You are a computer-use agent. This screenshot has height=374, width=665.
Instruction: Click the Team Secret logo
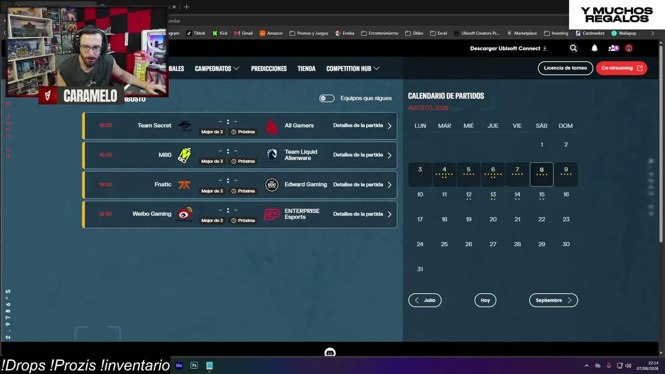click(184, 126)
